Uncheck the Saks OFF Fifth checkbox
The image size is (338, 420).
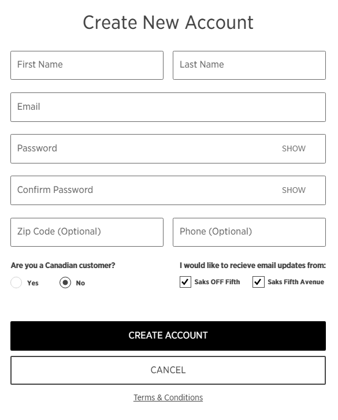click(x=185, y=282)
